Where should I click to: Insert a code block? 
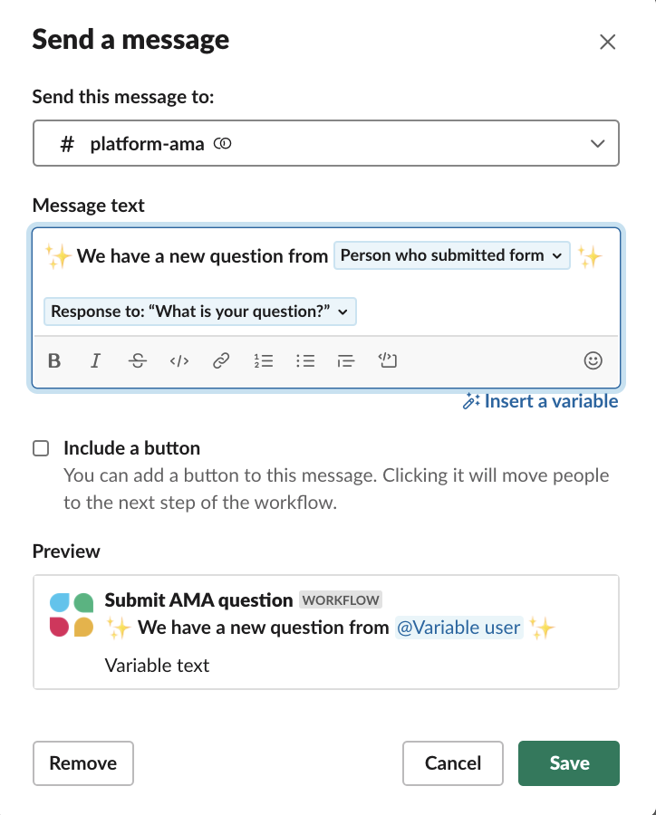[388, 360]
